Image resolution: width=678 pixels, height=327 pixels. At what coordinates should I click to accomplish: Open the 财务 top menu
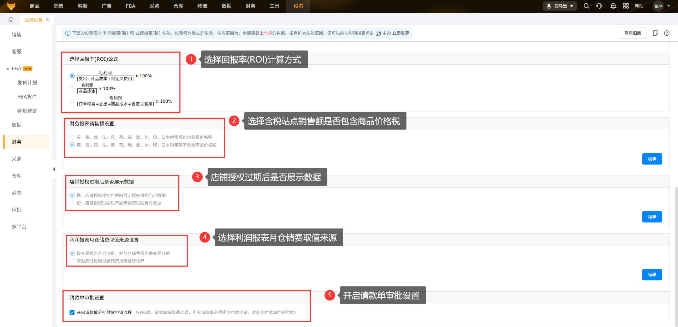coord(250,6)
